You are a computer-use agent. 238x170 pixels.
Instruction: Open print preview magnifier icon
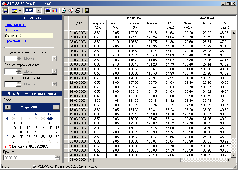point(64,11)
